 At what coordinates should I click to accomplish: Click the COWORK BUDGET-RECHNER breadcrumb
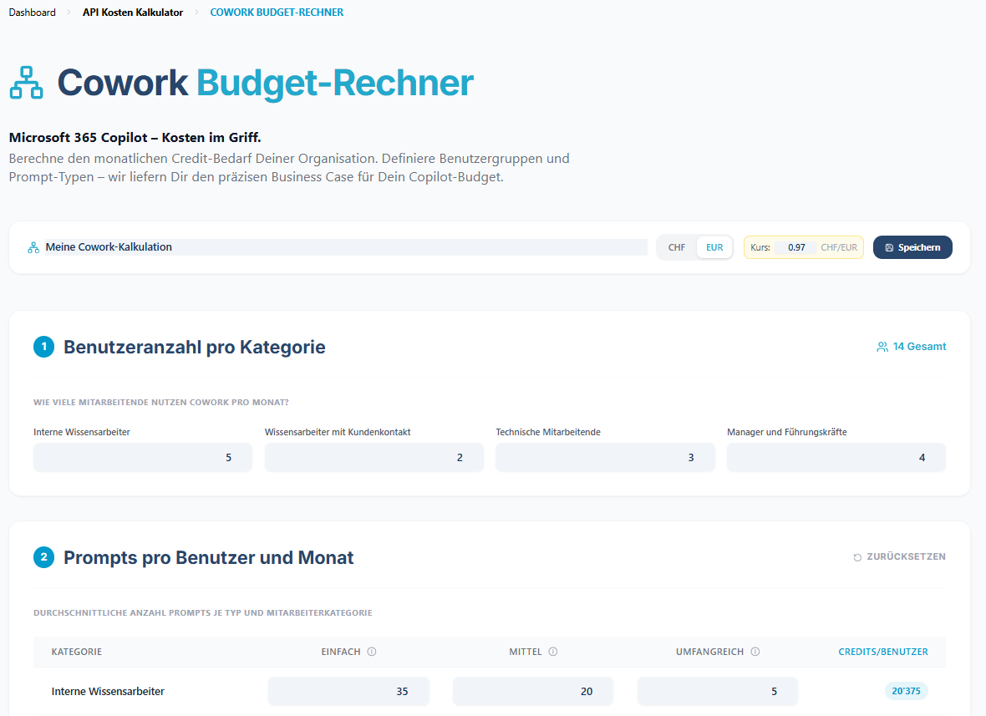(x=277, y=13)
